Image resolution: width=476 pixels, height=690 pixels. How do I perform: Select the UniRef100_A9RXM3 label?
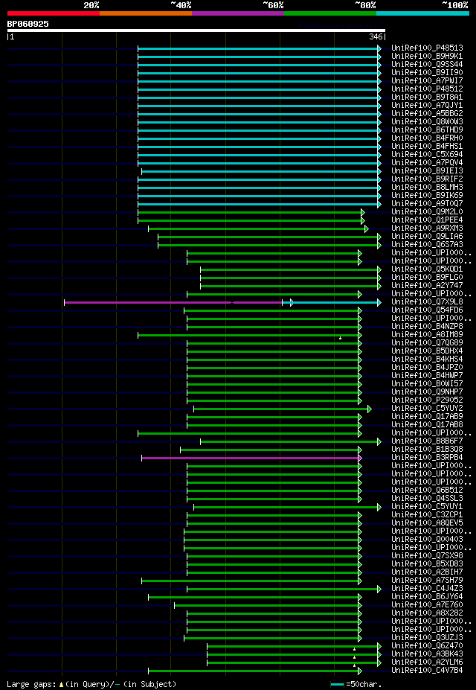[427, 229]
